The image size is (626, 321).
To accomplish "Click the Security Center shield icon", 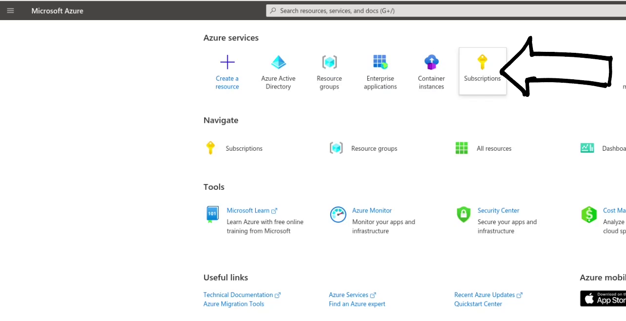I will tap(463, 214).
